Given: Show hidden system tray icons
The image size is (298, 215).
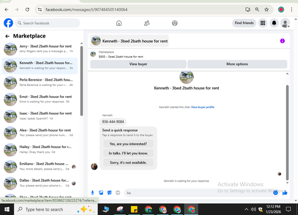Looking at the screenshot, I should pos(246,210).
